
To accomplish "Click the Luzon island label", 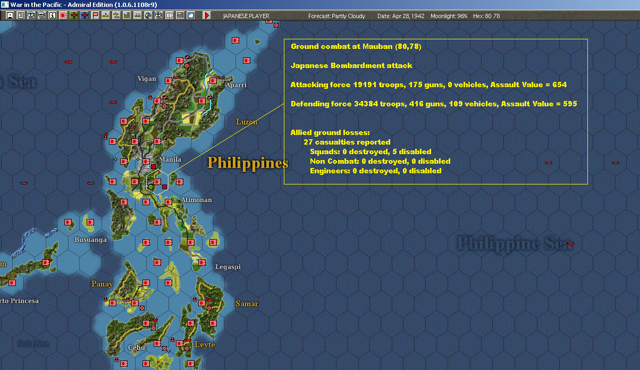I will tap(247, 122).
